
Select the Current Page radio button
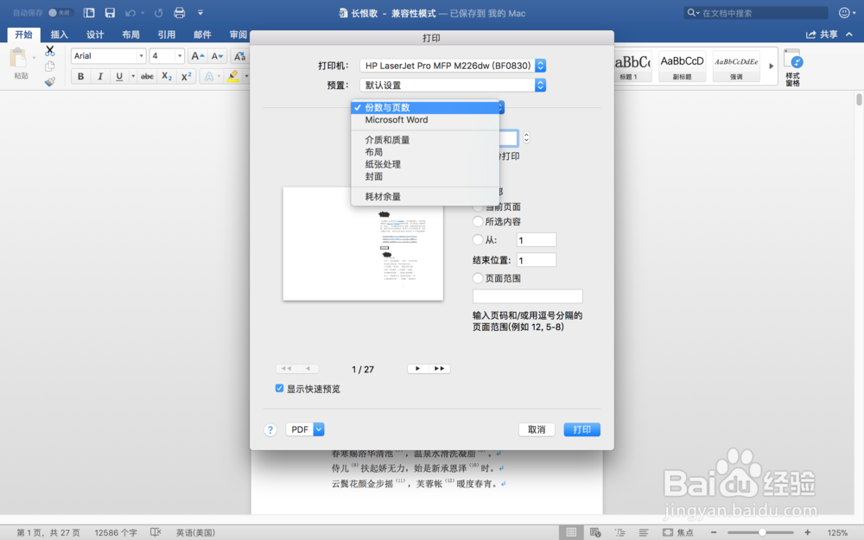[x=478, y=207]
